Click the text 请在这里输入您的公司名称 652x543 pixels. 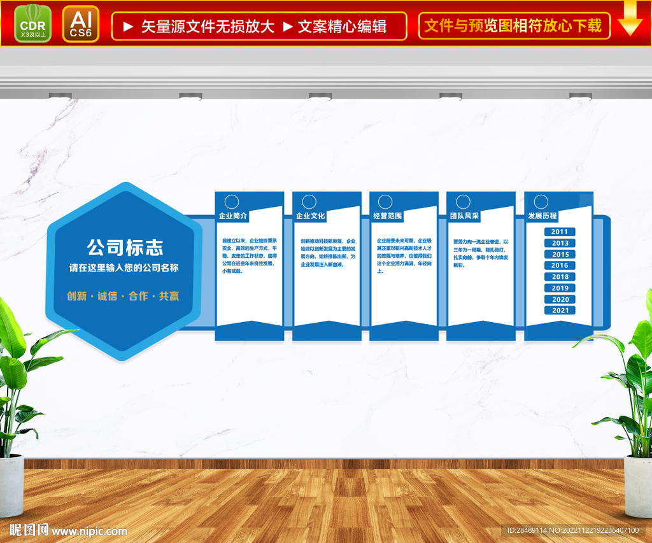(124, 268)
